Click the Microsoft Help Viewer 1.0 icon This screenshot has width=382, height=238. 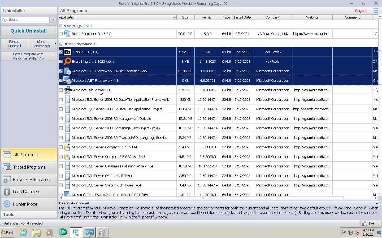click(x=67, y=90)
